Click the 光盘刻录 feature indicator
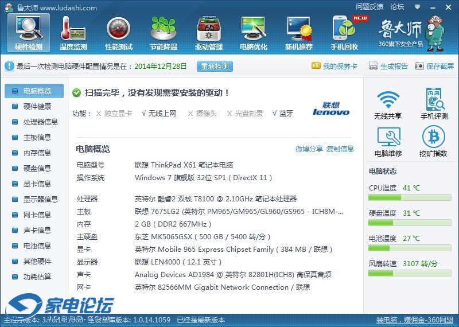Screen dimensions: 459x327 click(x=245, y=113)
